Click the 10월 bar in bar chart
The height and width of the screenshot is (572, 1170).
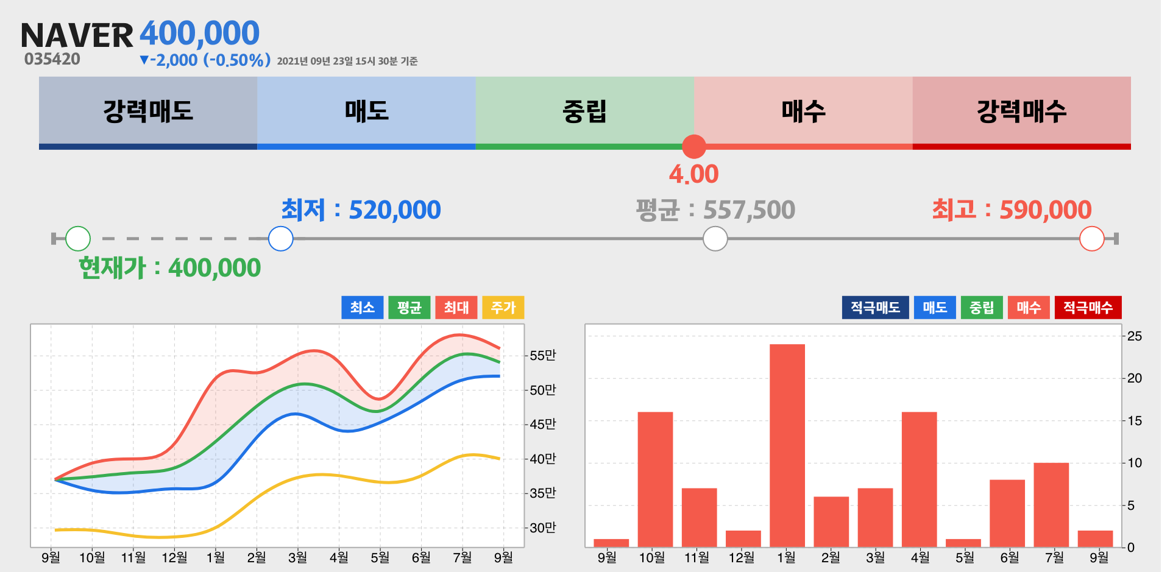click(x=655, y=479)
